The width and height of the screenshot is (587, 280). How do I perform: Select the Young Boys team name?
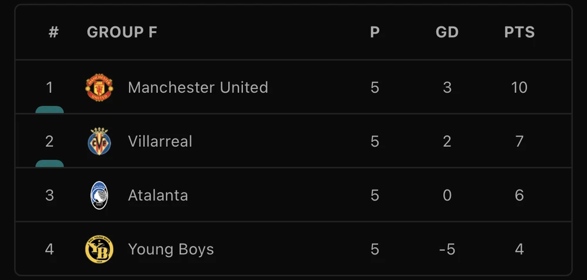pyautogui.click(x=171, y=249)
